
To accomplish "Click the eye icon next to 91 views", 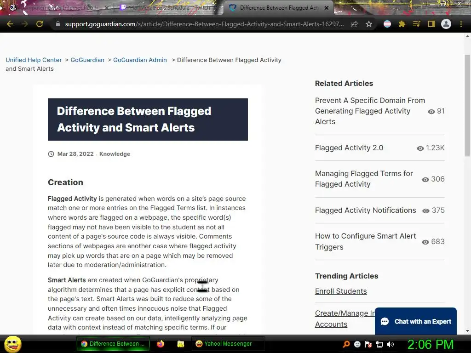I will [431, 112].
